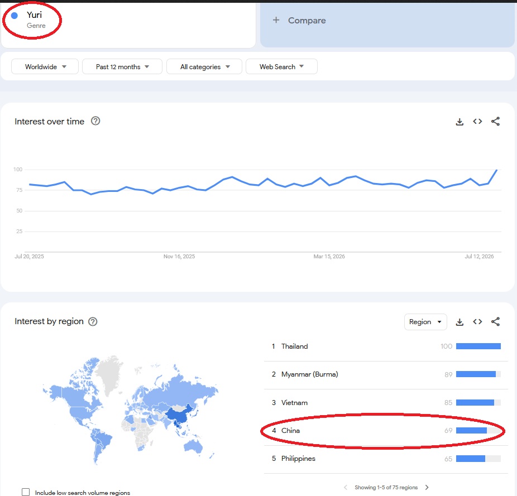Click China on the world map

pyautogui.click(x=178, y=415)
